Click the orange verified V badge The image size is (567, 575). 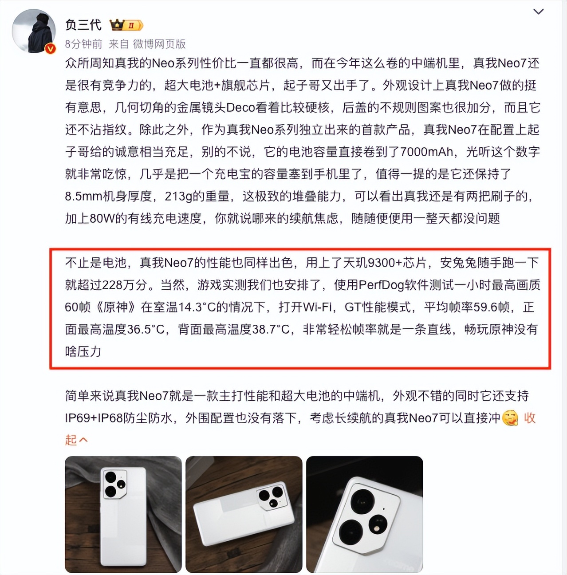(x=51, y=48)
